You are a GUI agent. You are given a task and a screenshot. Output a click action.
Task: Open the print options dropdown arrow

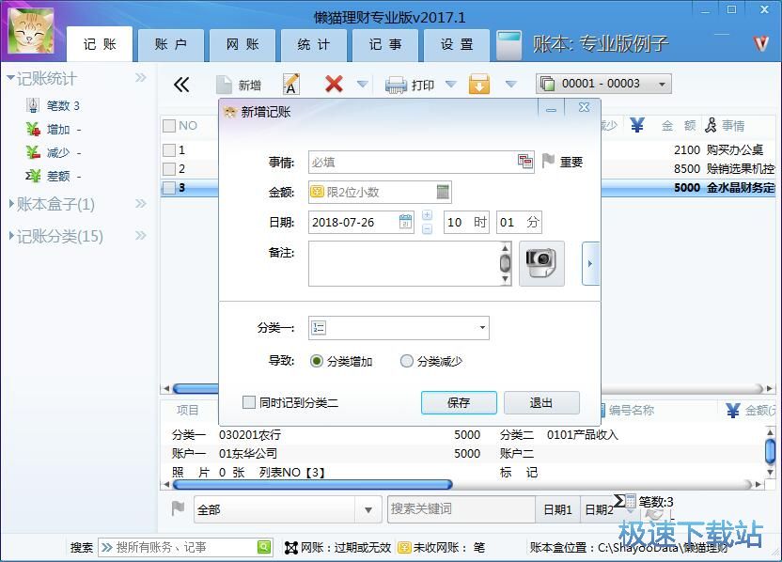pyautogui.click(x=451, y=85)
